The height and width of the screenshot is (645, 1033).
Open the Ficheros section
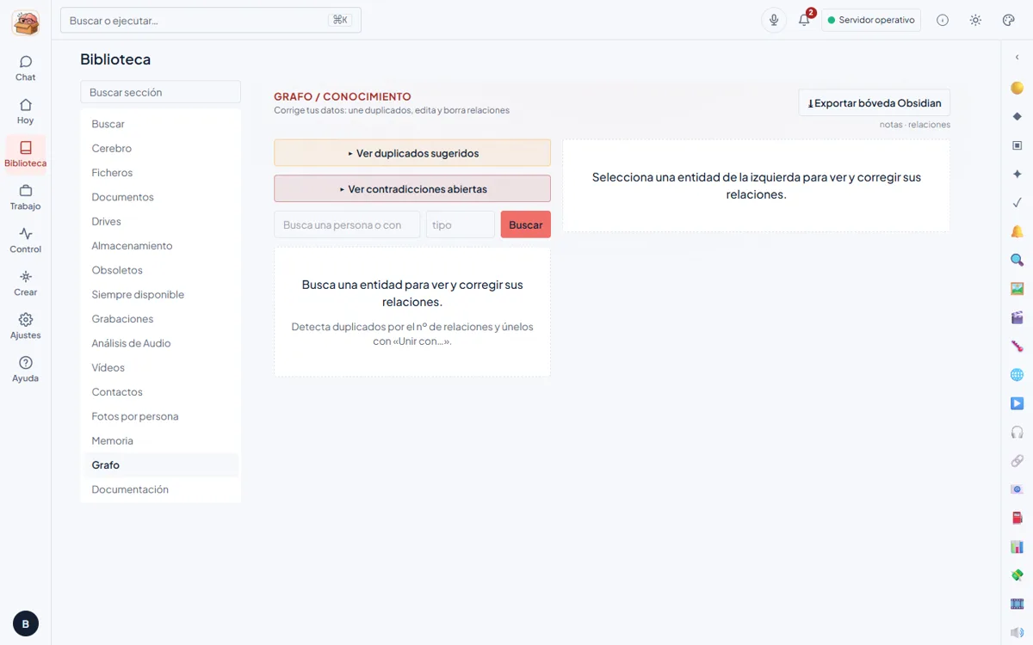(160, 173)
